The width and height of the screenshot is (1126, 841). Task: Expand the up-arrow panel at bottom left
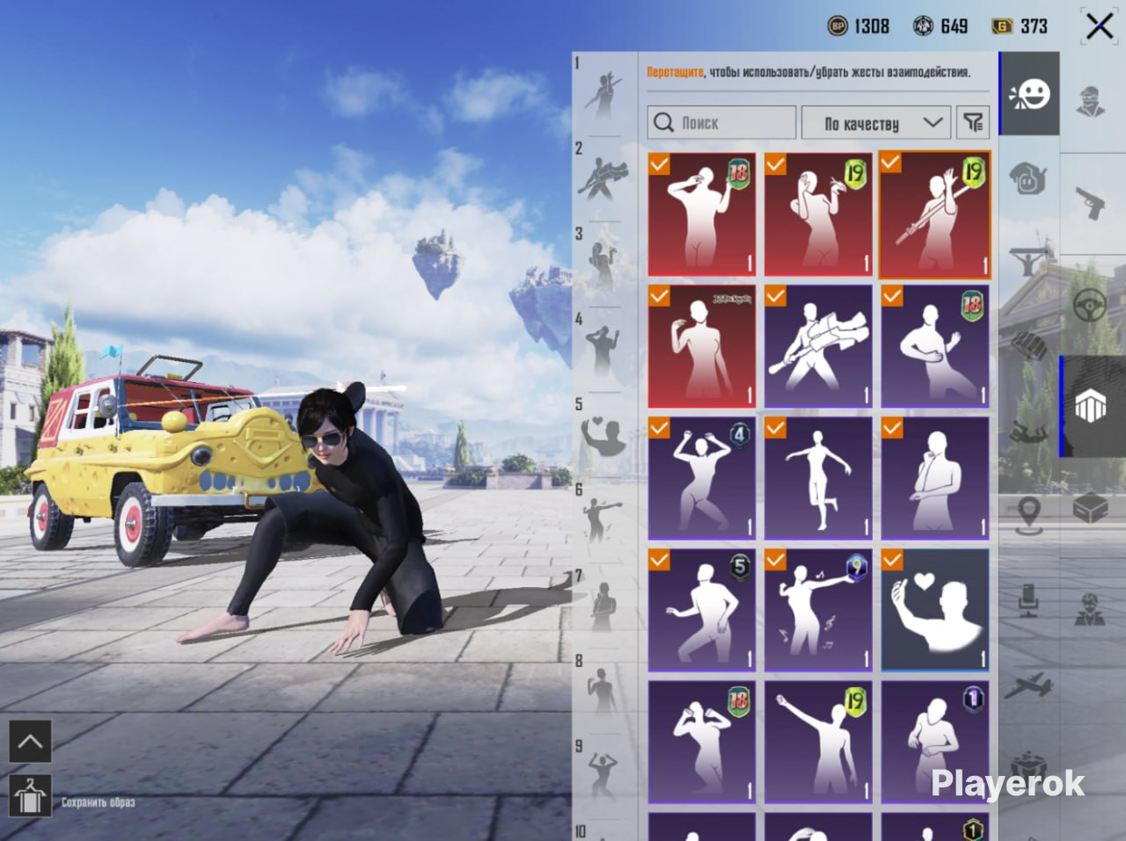[30, 741]
